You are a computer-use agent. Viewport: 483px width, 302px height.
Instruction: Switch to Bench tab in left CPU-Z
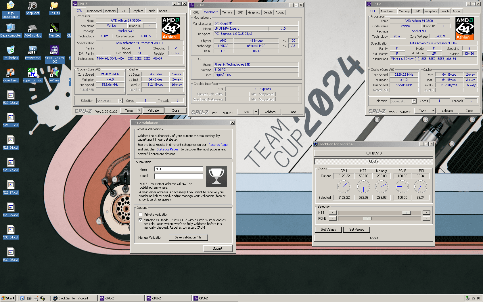tap(151, 11)
